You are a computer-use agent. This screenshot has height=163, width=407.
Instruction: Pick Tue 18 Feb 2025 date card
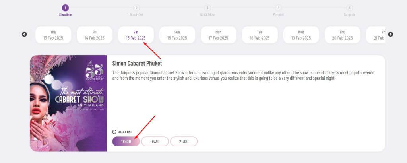260,35
